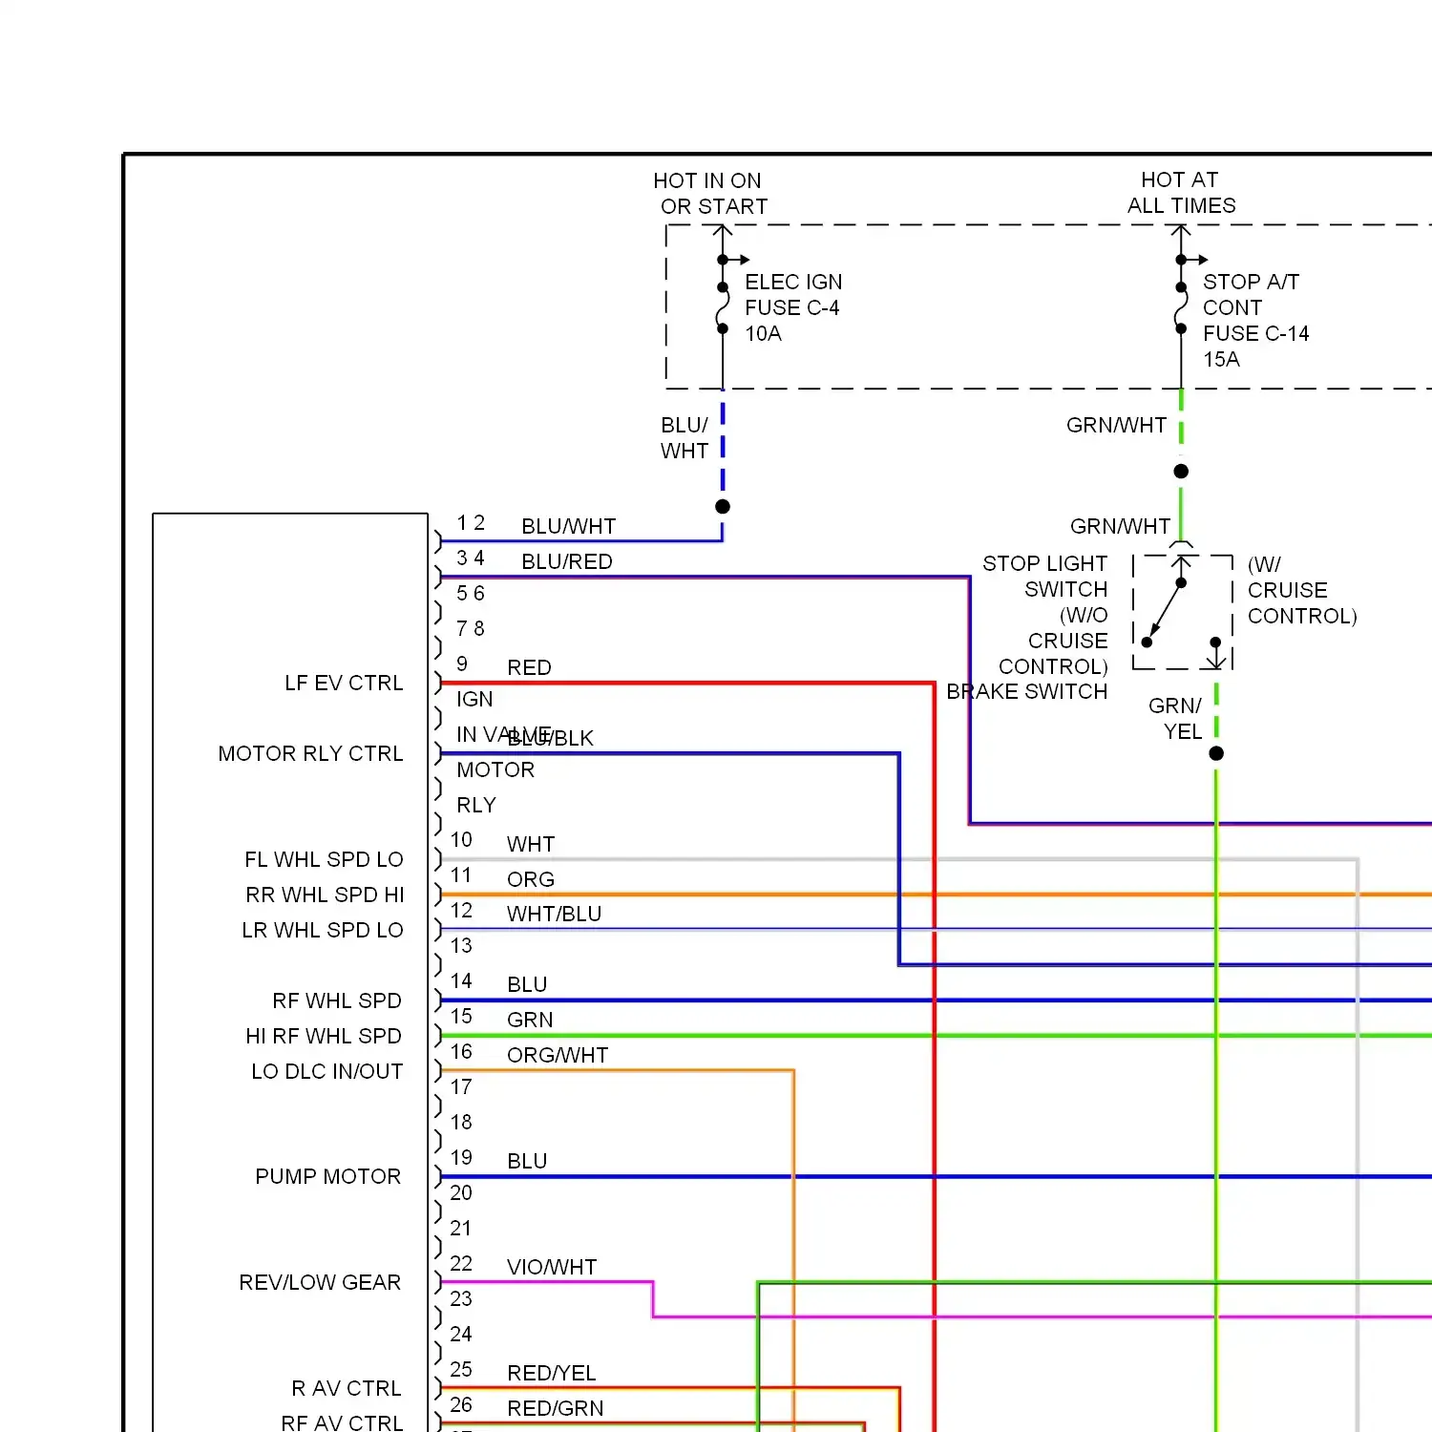Image resolution: width=1432 pixels, height=1432 pixels.
Task: Click pin number '23' on the connector
Action: 461,1299
